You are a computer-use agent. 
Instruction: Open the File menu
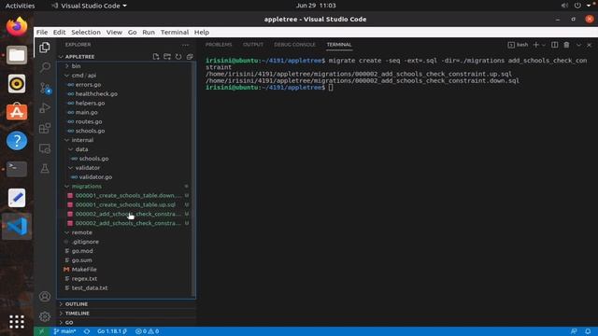pos(42,33)
